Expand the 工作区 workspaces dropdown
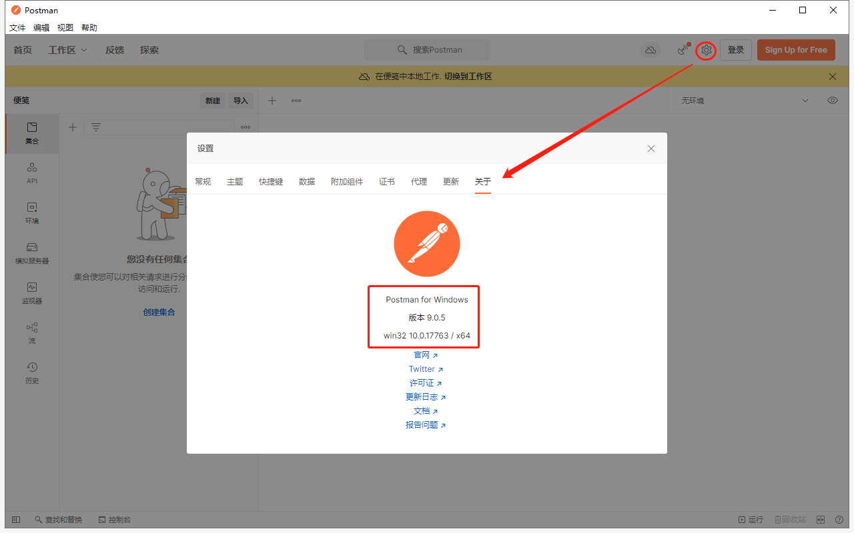This screenshot has width=854, height=533. pyautogui.click(x=67, y=50)
